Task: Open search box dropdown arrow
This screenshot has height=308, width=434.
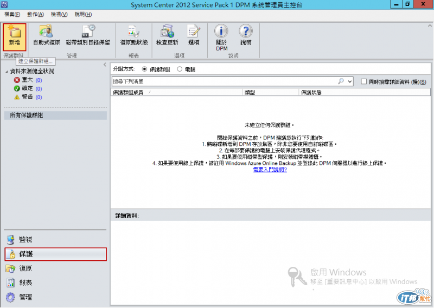Action: [x=350, y=81]
